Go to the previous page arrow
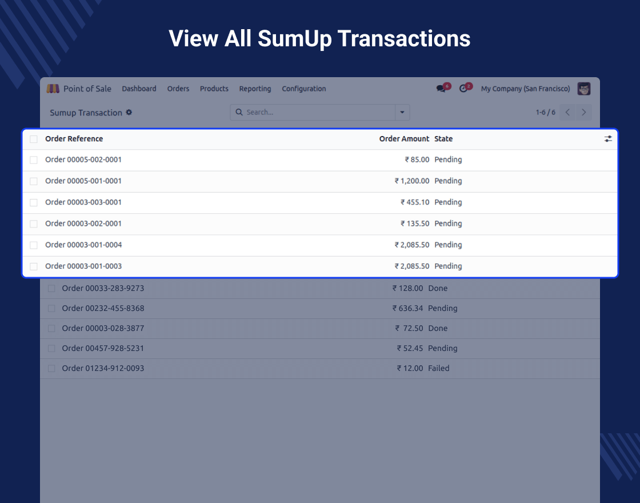 point(567,112)
